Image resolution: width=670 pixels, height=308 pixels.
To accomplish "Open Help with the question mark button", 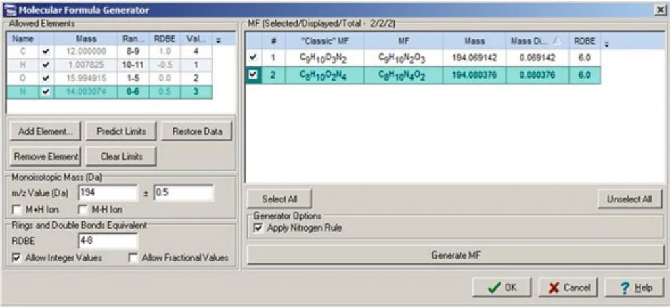I will click(x=635, y=288).
